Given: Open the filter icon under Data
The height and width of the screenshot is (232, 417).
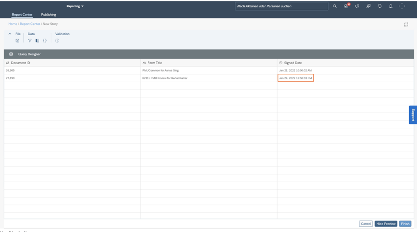Looking at the screenshot, I should coord(30,41).
